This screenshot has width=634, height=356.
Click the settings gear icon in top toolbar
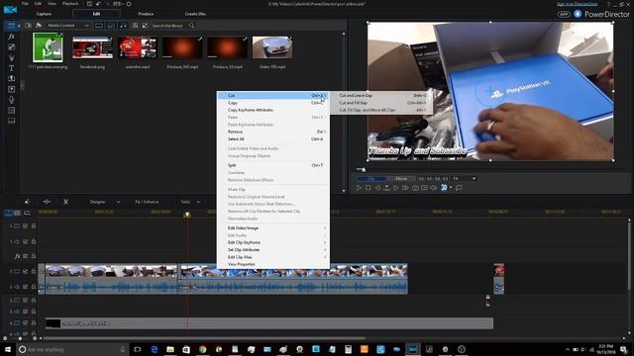(x=129, y=4)
